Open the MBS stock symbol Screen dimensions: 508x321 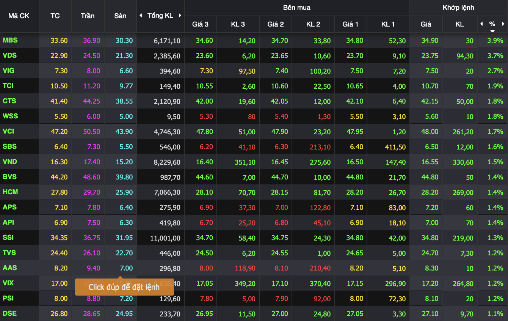click(x=10, y=40)
